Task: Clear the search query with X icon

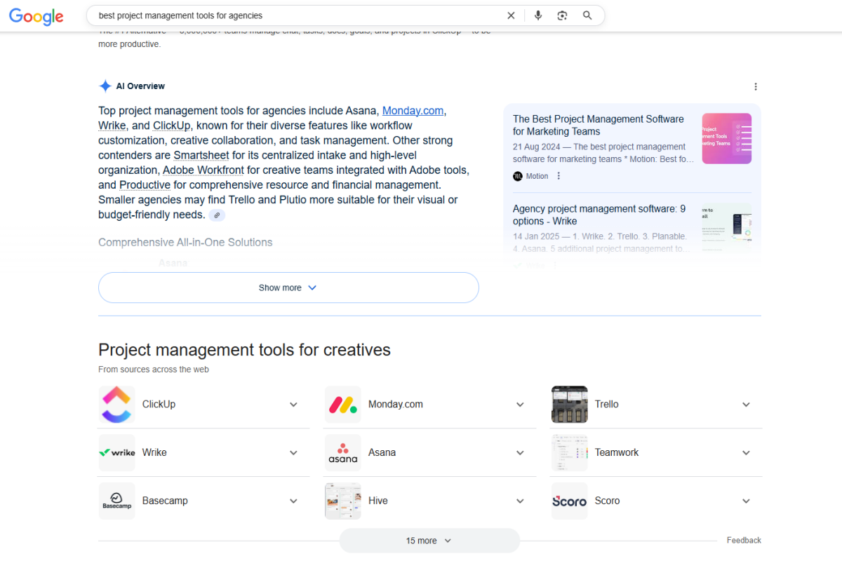Action: [x=511, y=15]
